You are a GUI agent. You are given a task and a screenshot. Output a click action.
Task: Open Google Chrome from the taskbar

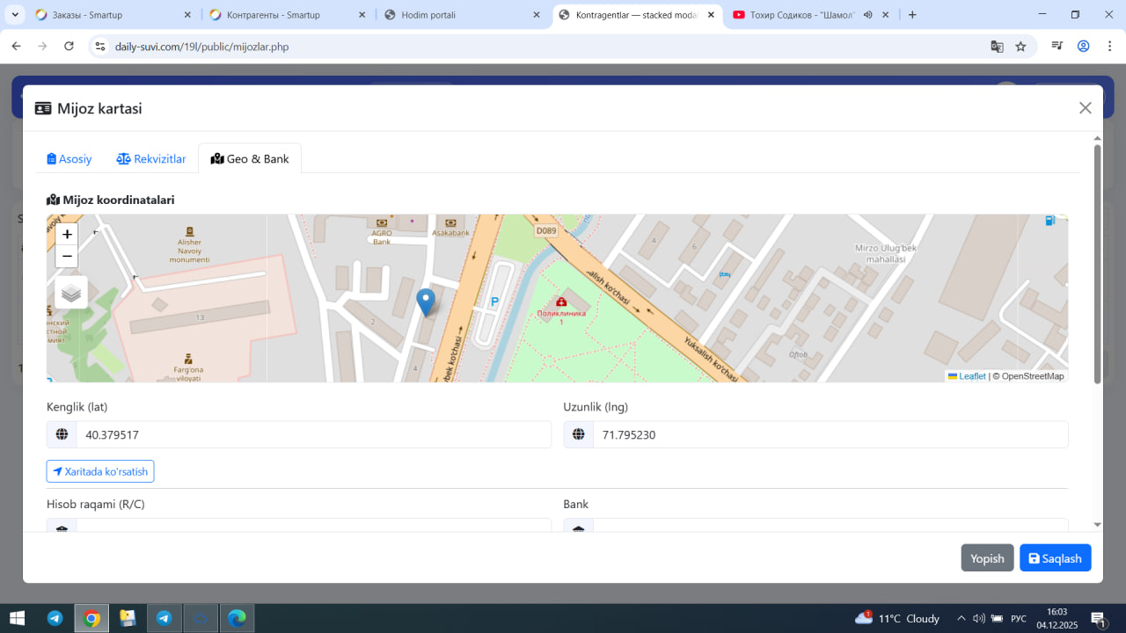tap(91, 618)
